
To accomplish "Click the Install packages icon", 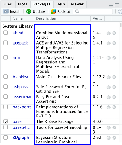I will pyautogui.click(x=5, y=11).
